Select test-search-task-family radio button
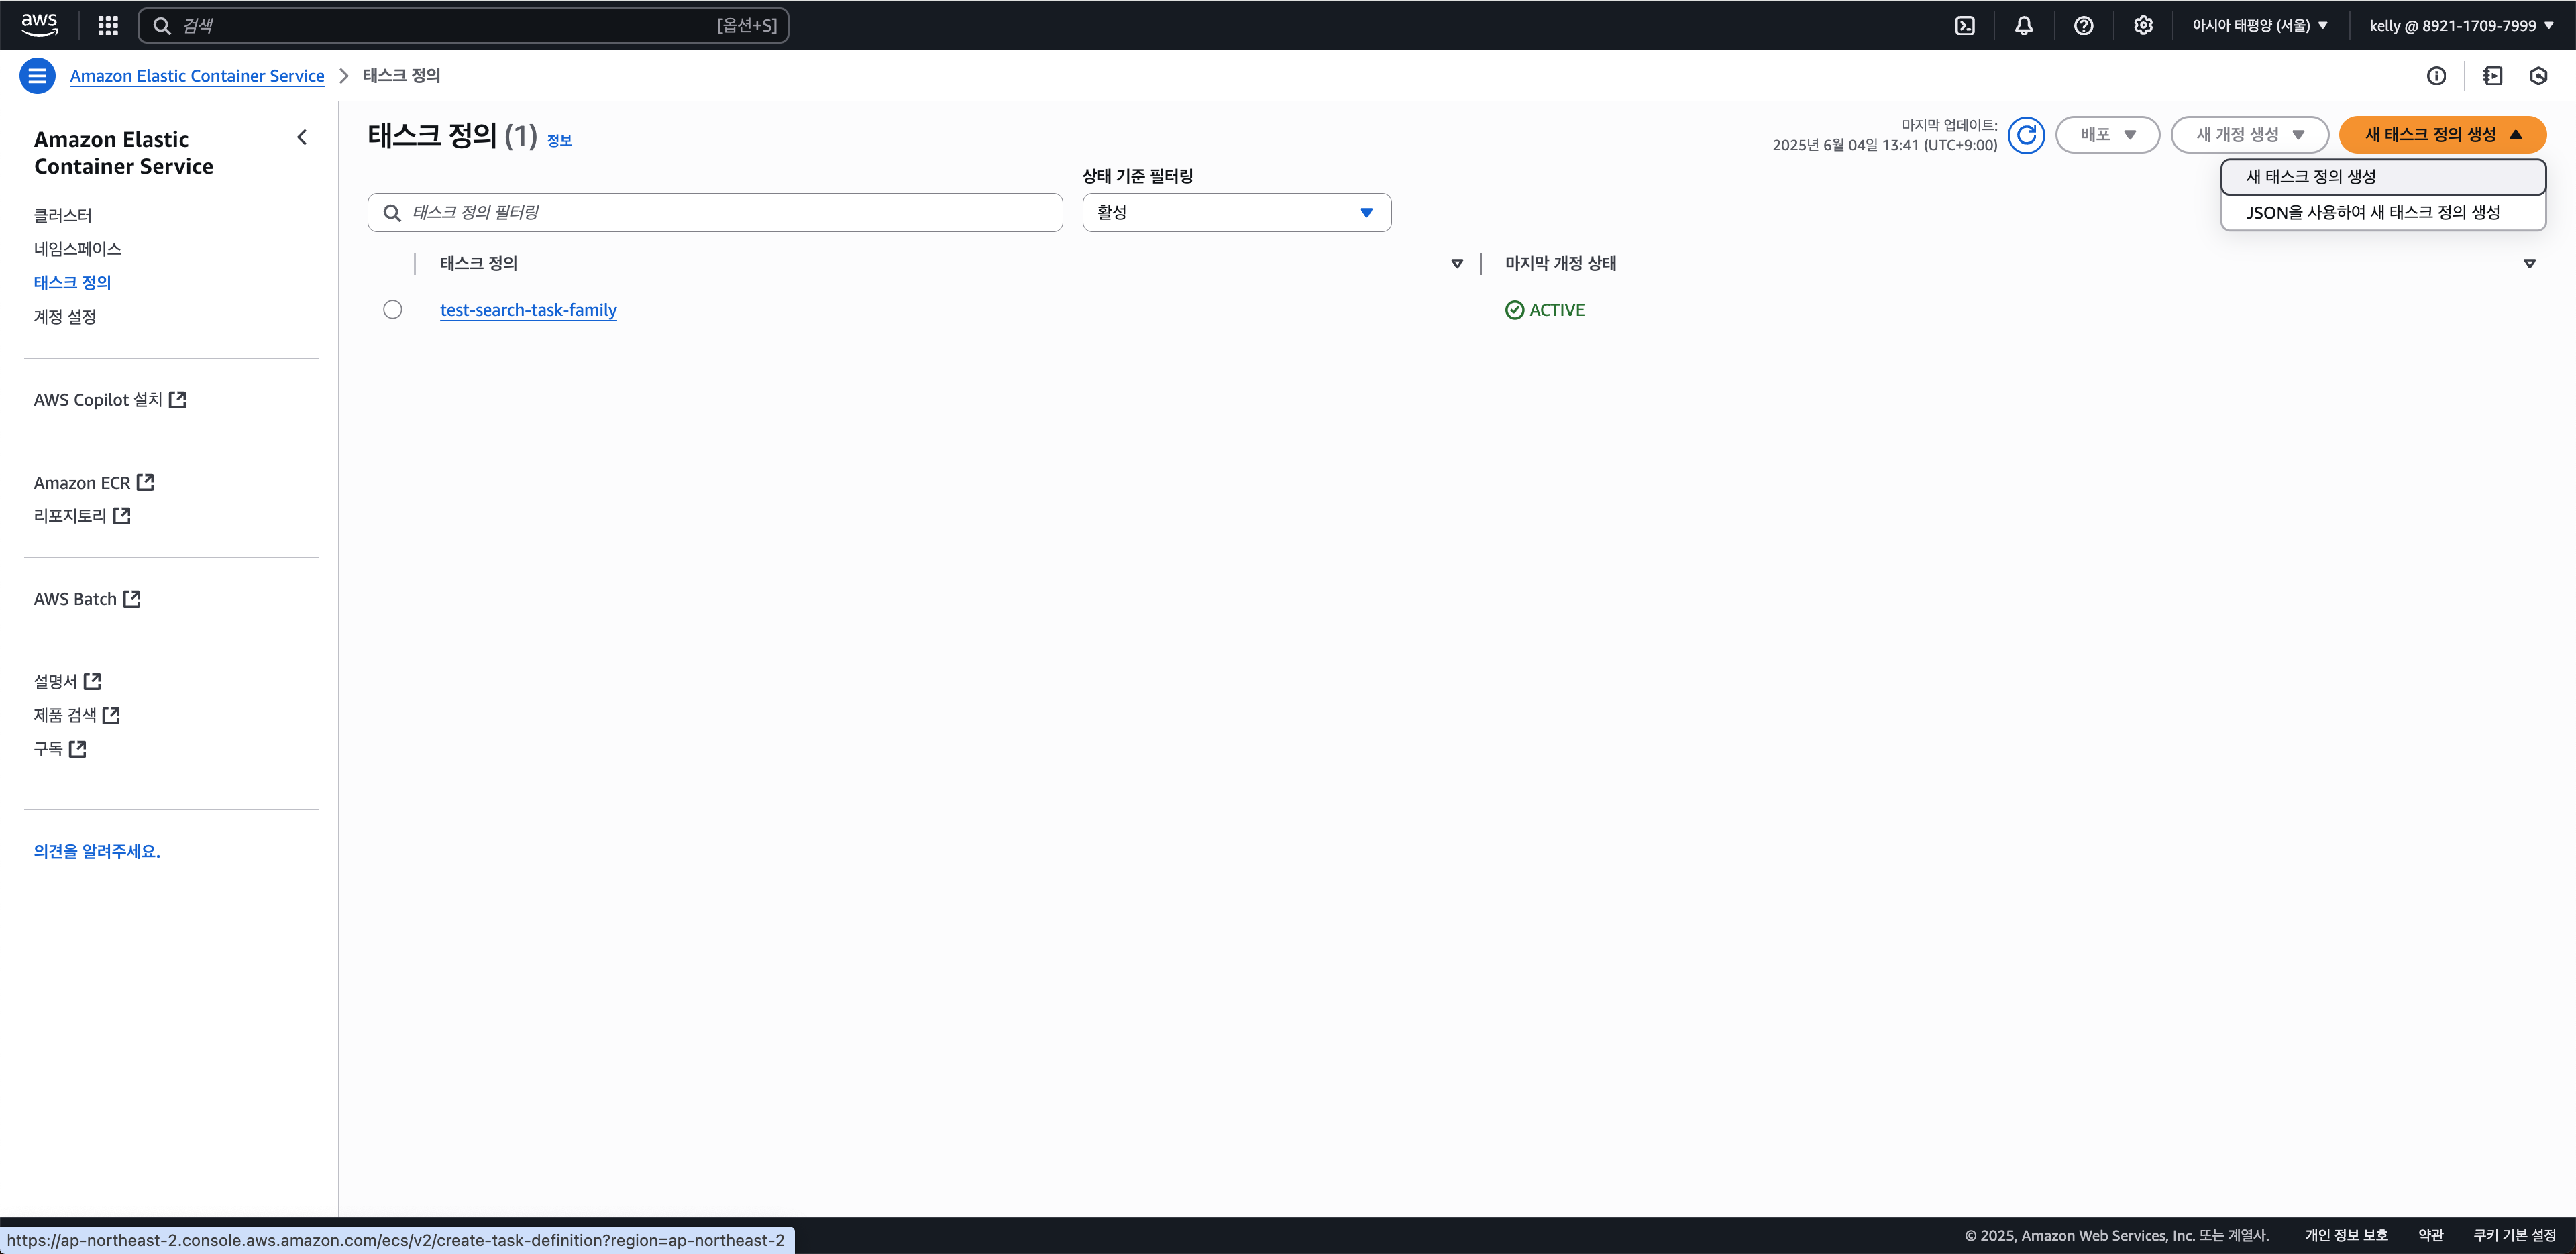Image resolution: width=2576 pixels, height=1254 pixels. [392, 310]
